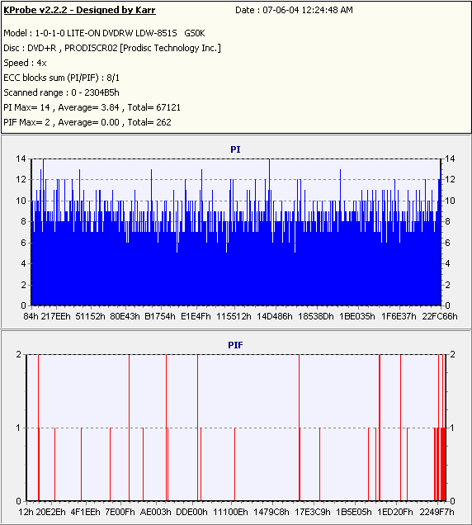This screenshot has width=472, height=525.
Task: Click the KProbe v2.2.2 title heading
Action: pos(79,10)
